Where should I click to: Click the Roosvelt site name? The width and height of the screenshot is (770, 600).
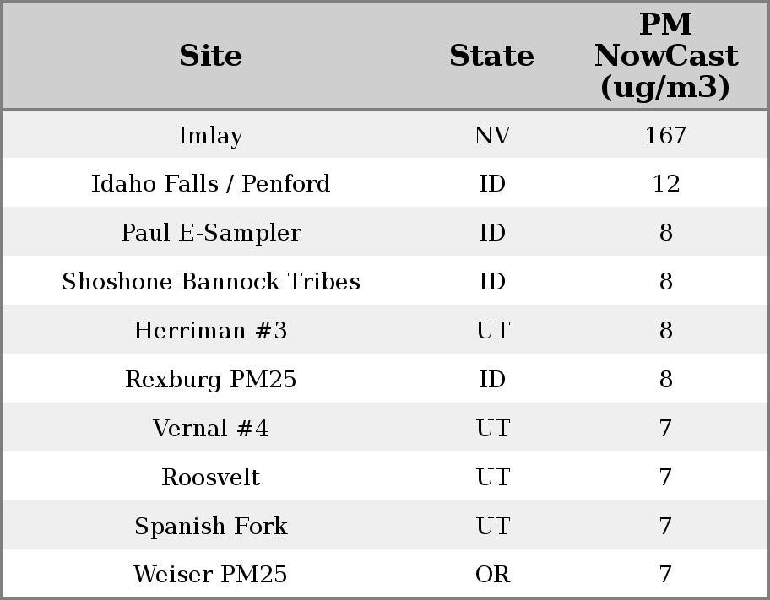point(210,478)
